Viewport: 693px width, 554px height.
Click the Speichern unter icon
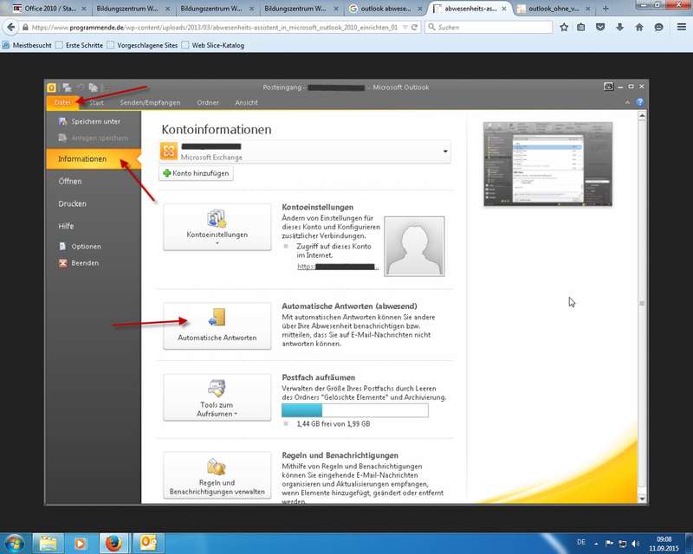tap(62, 121)
